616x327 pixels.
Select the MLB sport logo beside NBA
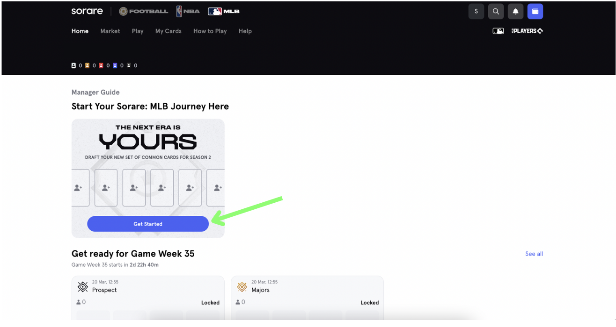click(x=224, y=11)
